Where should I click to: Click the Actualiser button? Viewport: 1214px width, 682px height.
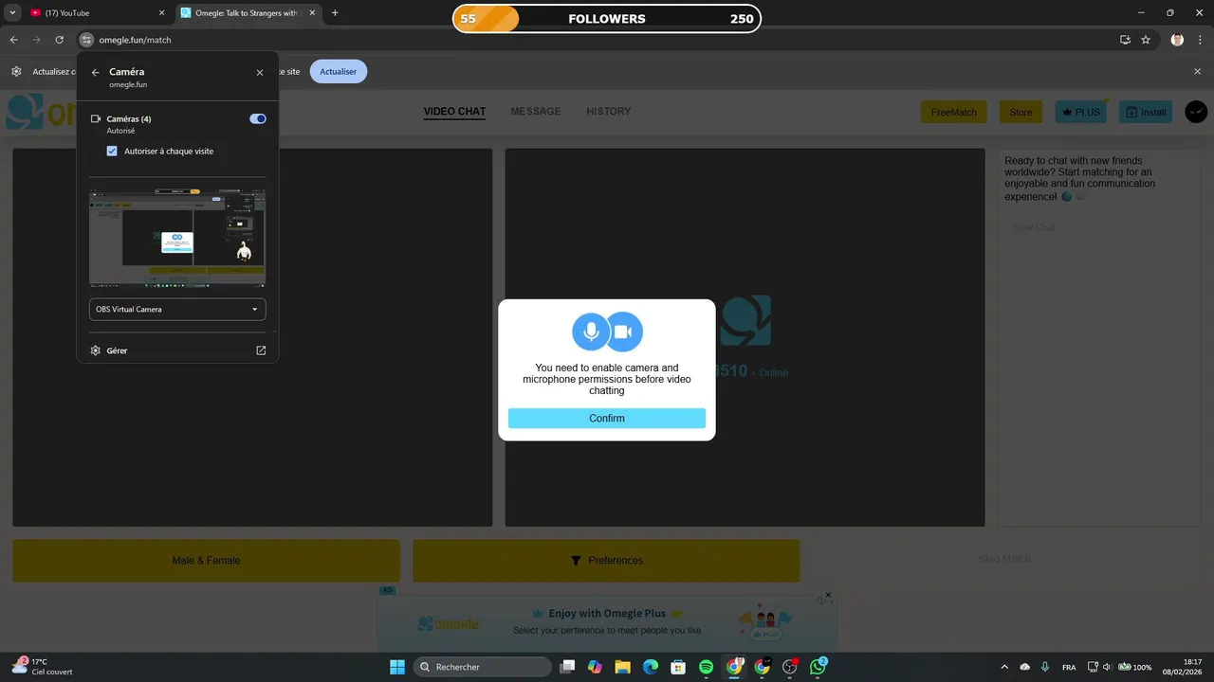(339, 71)
